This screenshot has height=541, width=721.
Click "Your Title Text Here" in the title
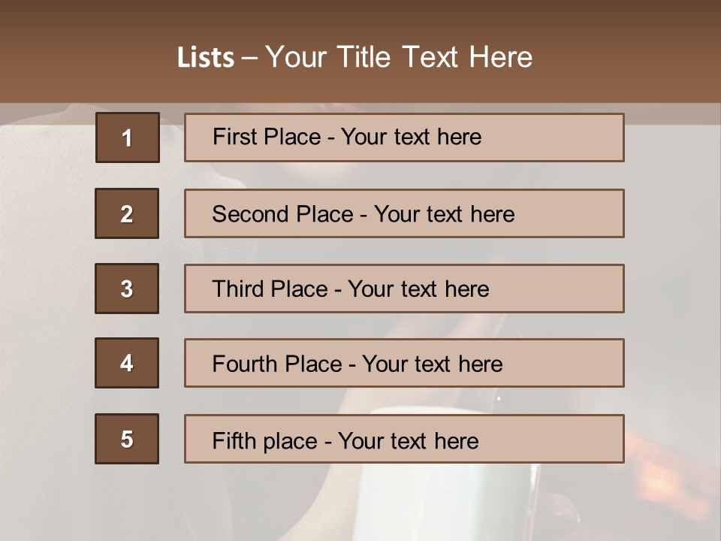pos(399,58)
